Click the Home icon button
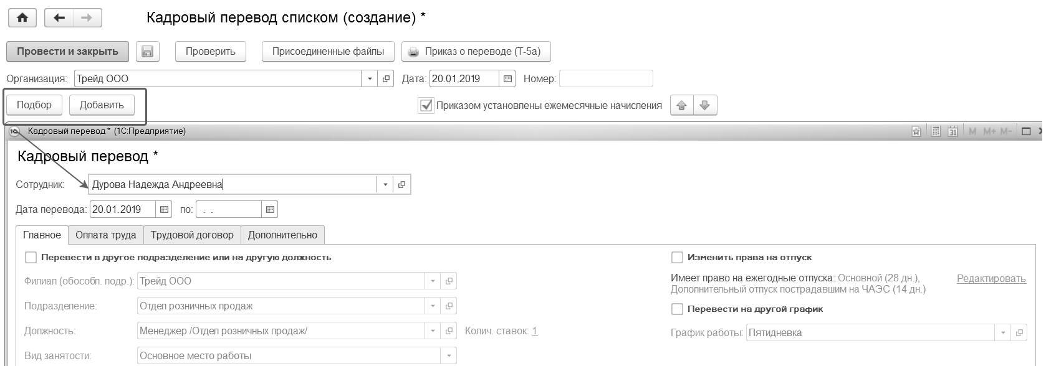This screenshot has height=366, width=1046. click(x=22, y=18)
